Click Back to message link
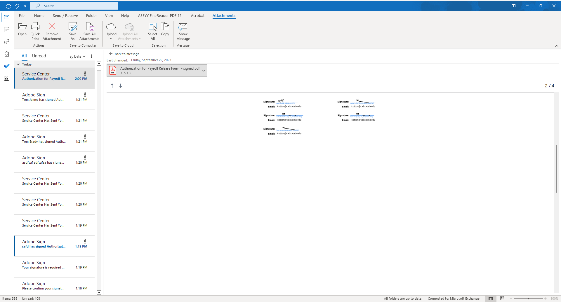Viewport: 561px width, 302px height. click(x=126, y=54)
